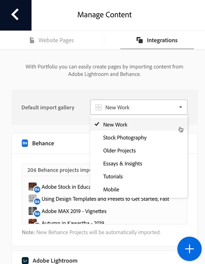Image resolution: width=205 pixels, height=264 pixels.
Task: Select the checked New Work option
Action: point(115,125)
